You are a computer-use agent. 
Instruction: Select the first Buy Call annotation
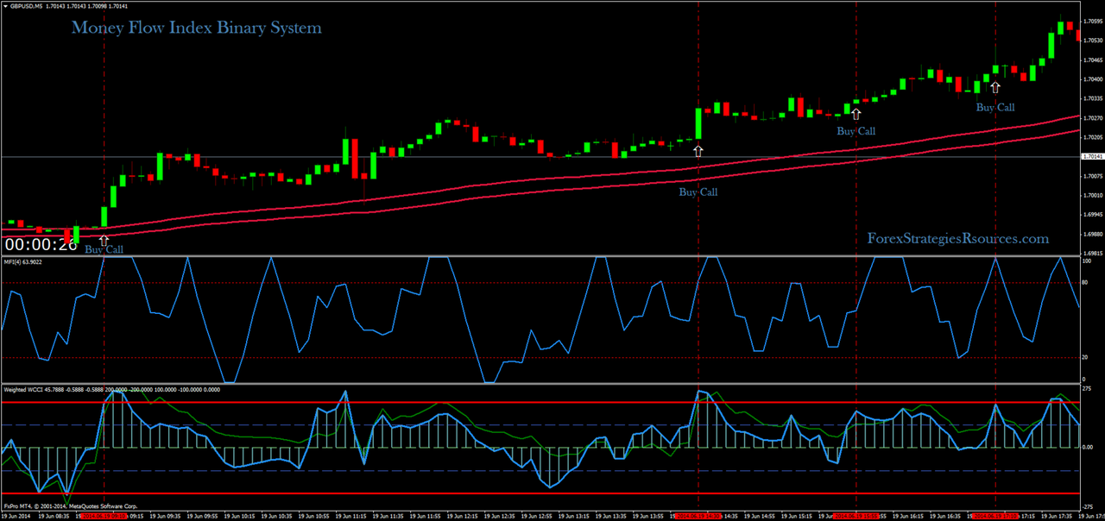104,249
